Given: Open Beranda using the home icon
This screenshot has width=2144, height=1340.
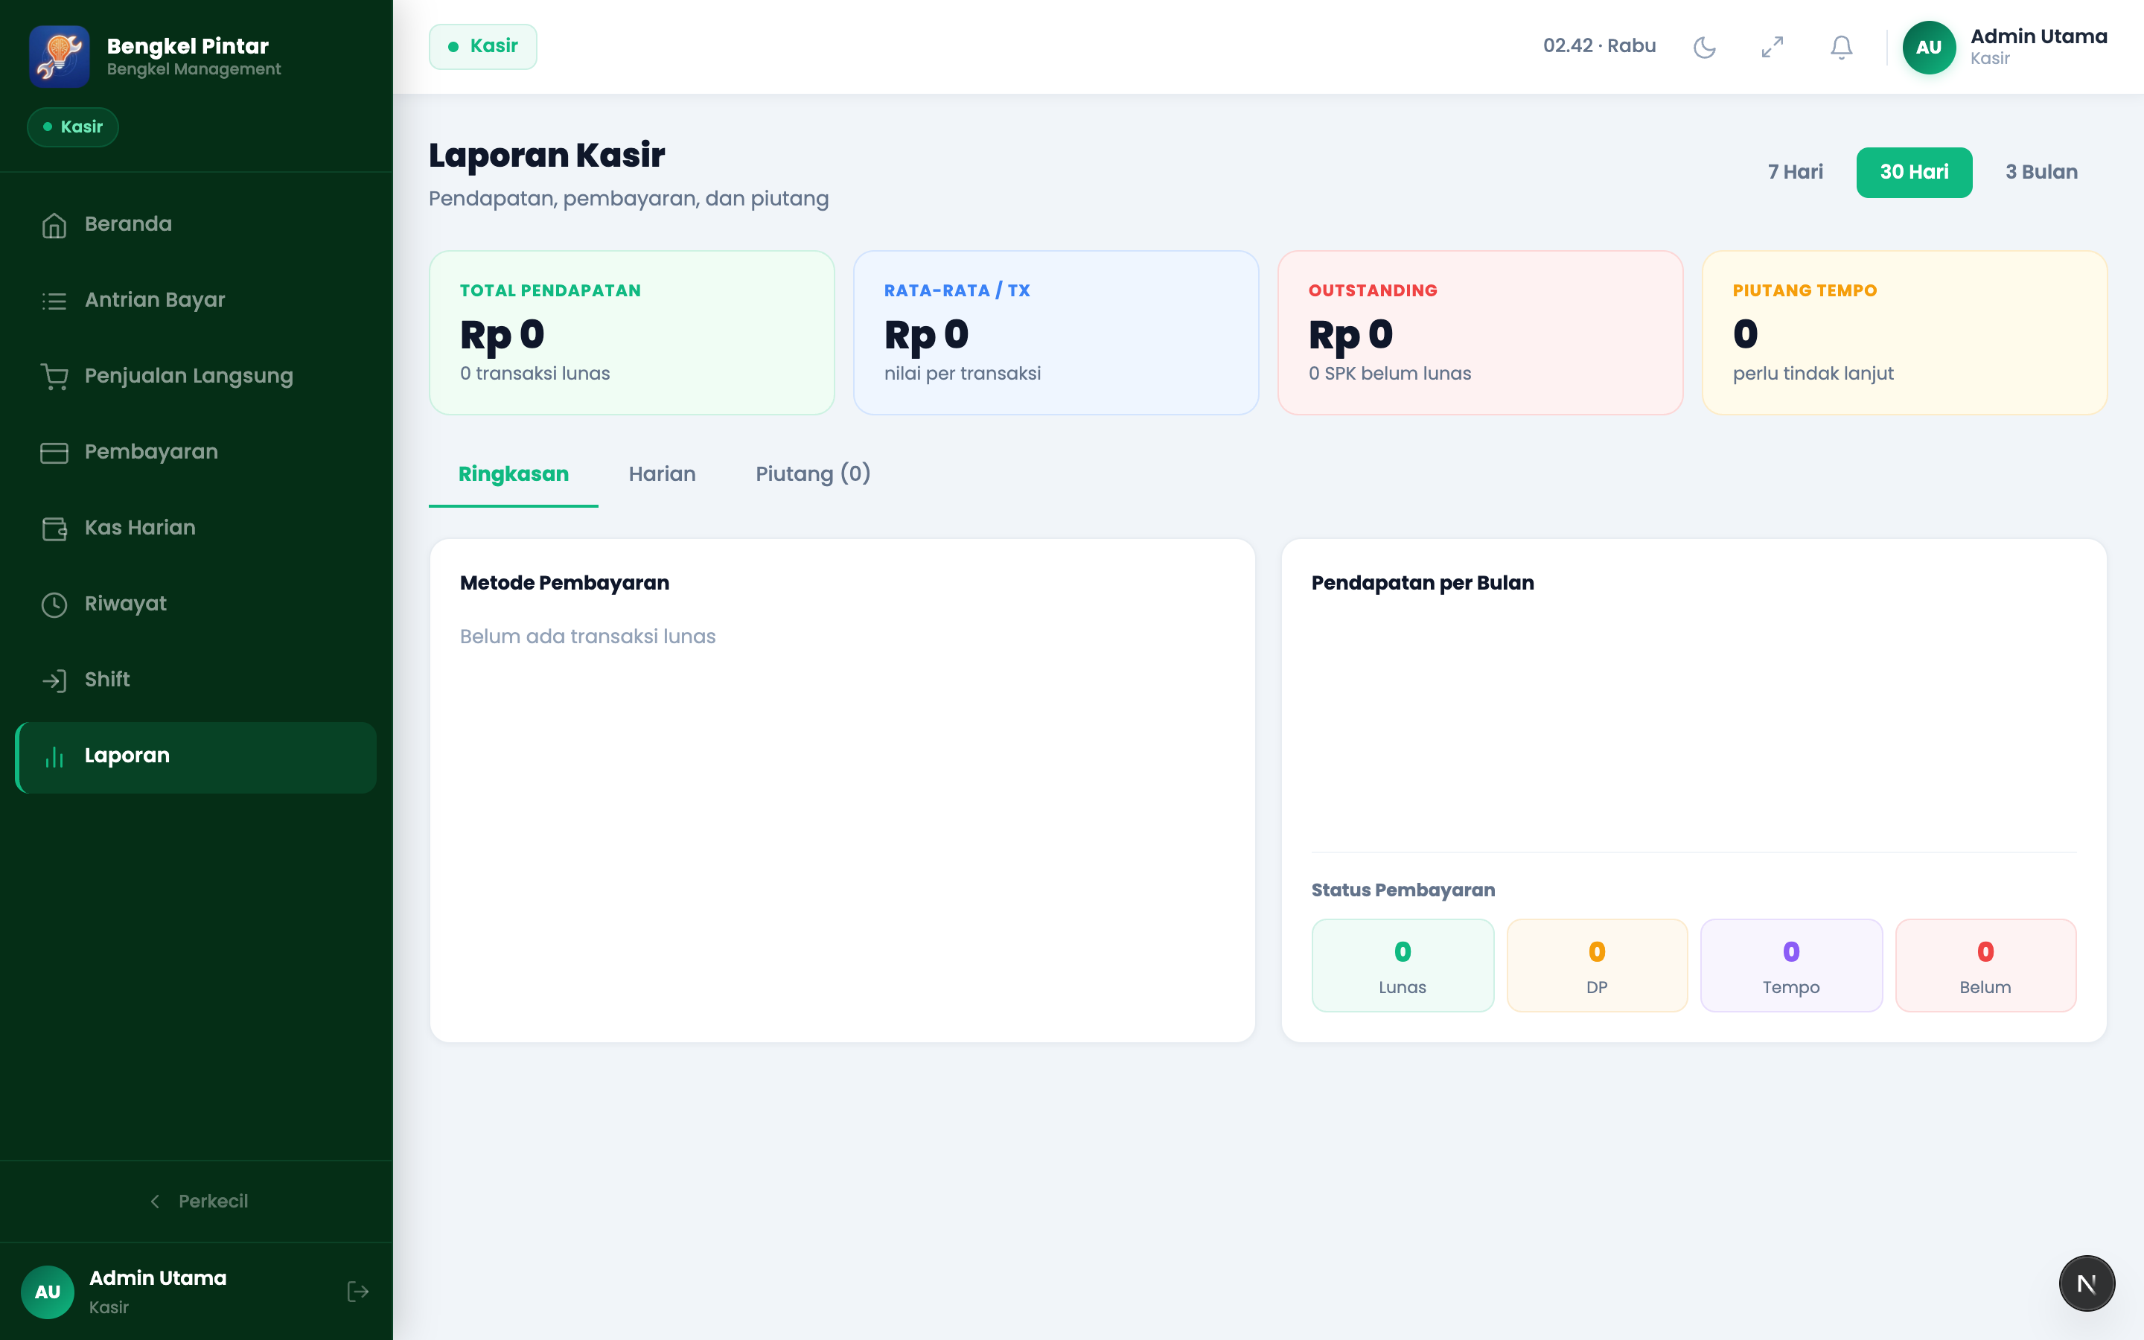Looking at the screenshot, I should point(54,225).
